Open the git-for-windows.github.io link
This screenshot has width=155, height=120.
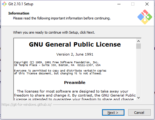pos(27,105)
